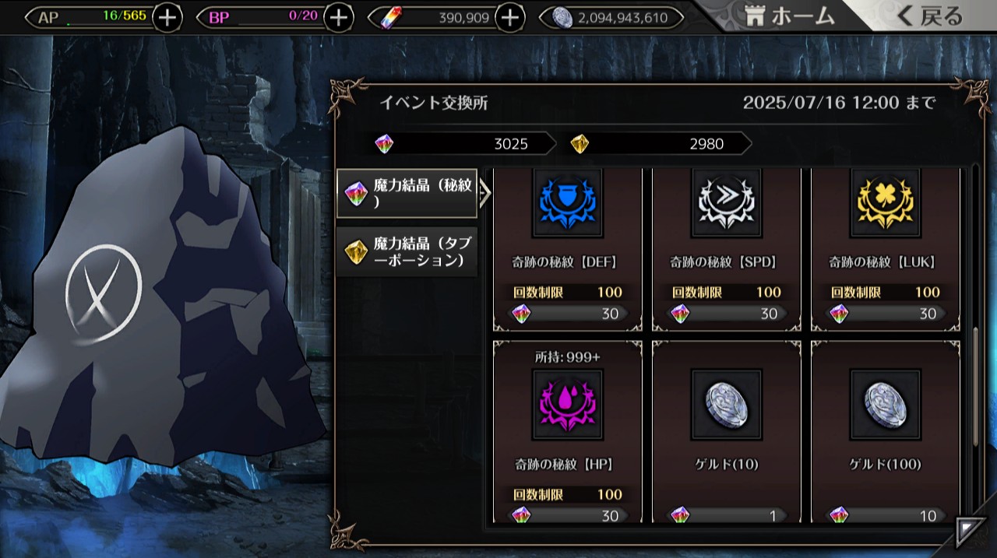Choose the ゲルド(100) coin item
The height and width of the screenshot is (558, 997).
point(885,405)
